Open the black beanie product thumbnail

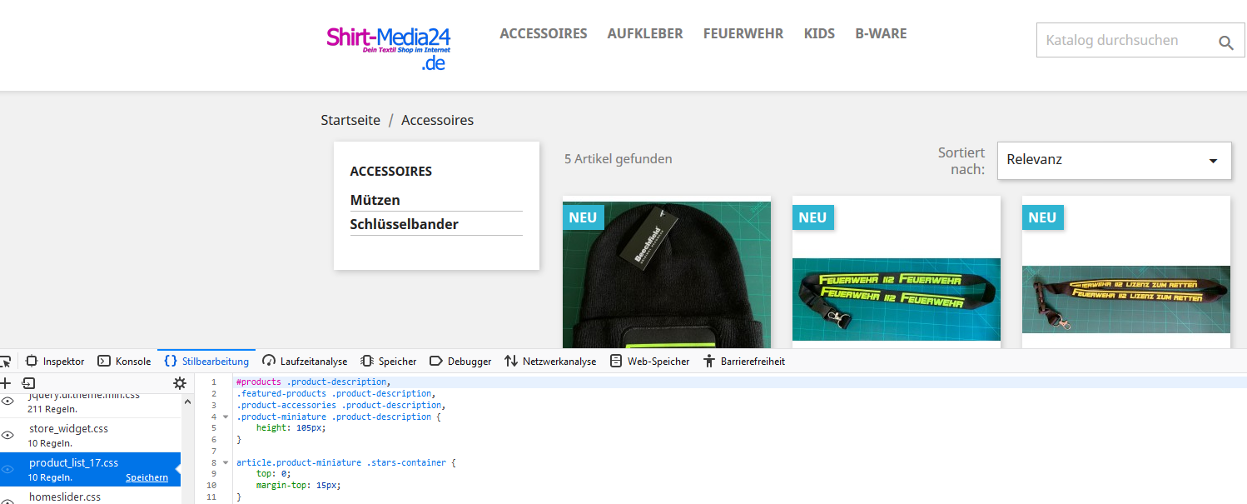tap(667, 274)
